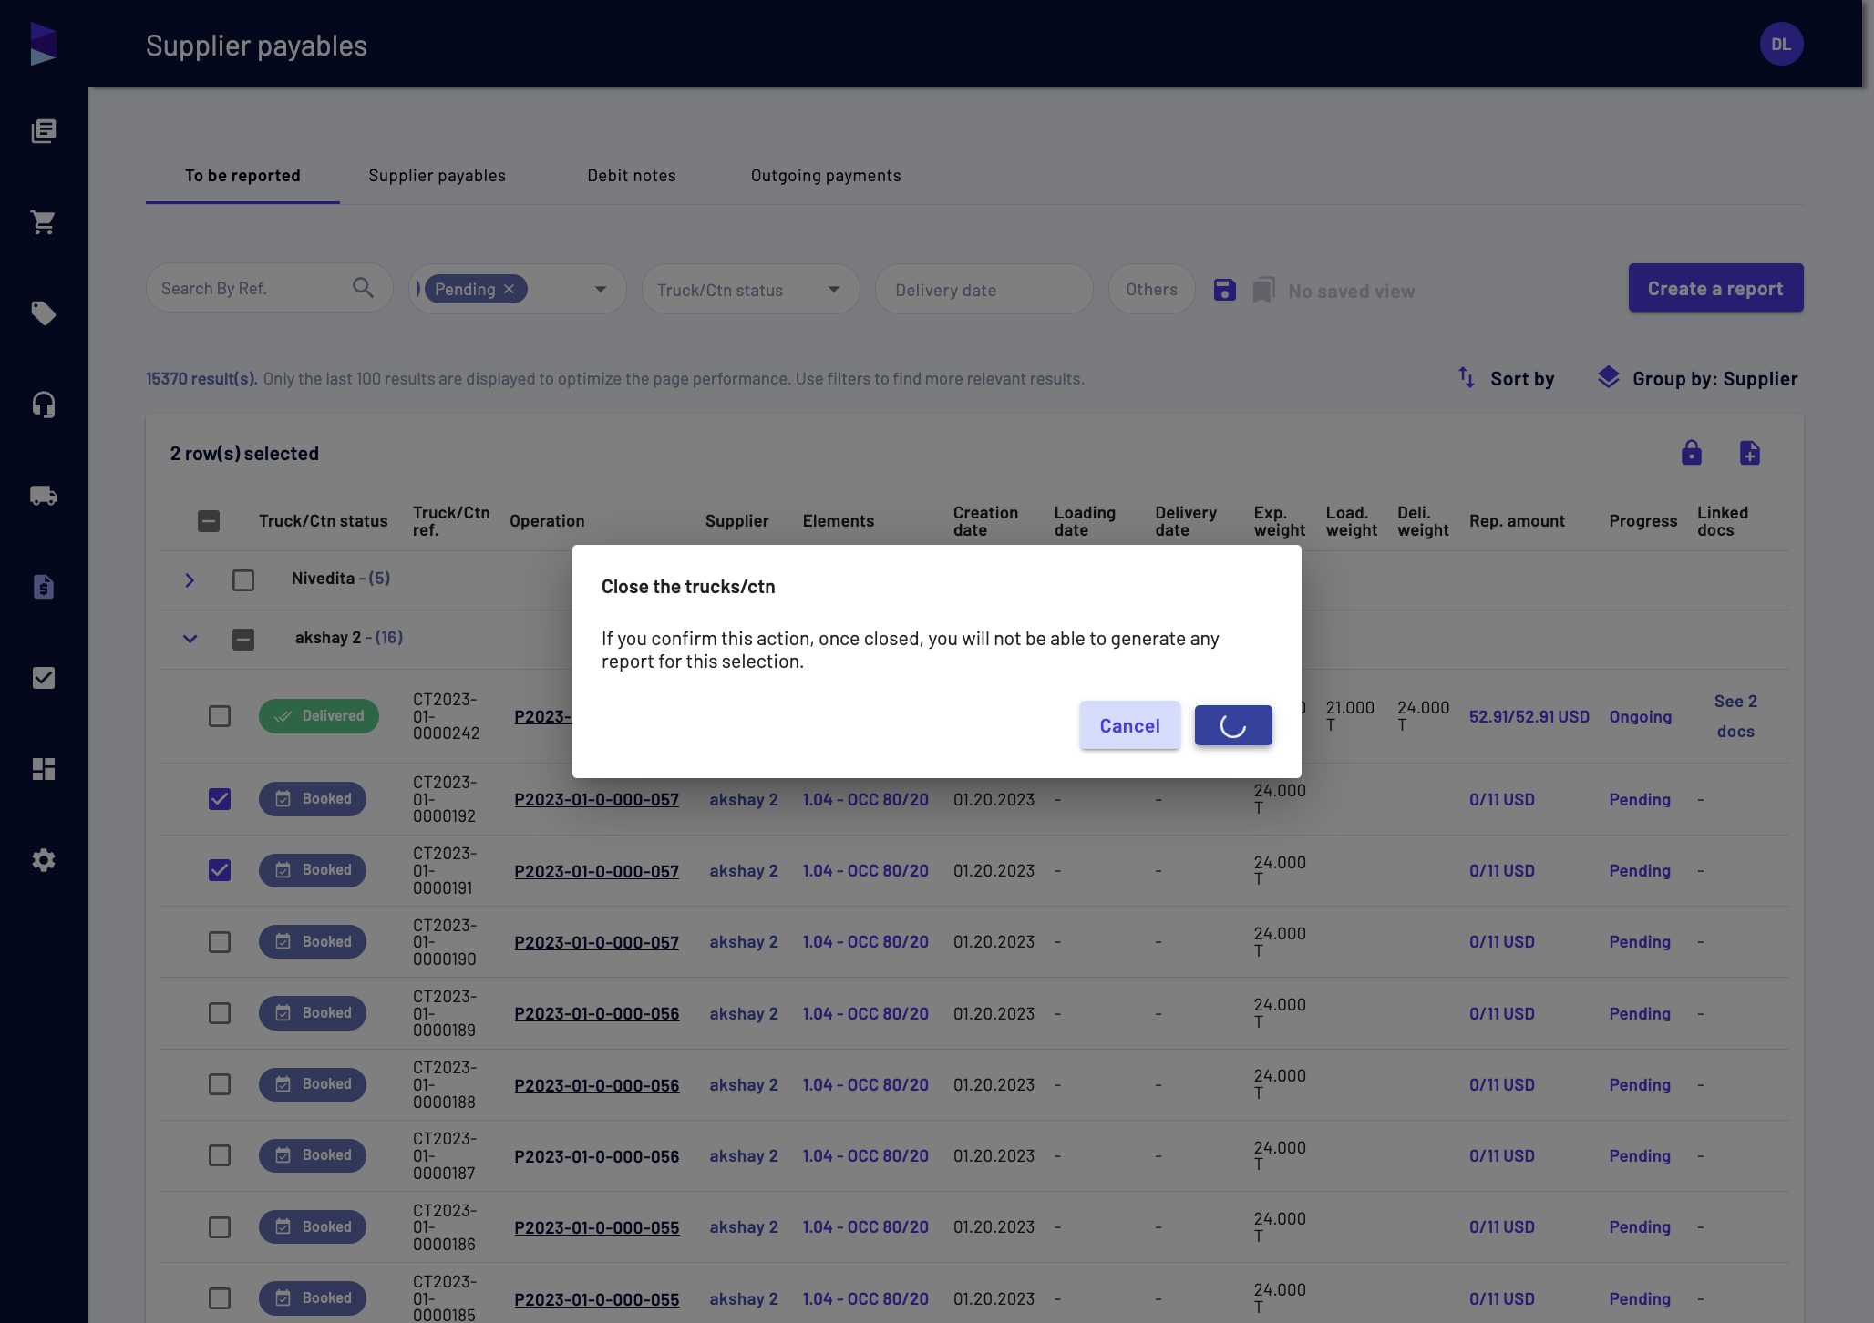1874x1323 pixels.
Task: Click the add document icon
Action: 1750,453
